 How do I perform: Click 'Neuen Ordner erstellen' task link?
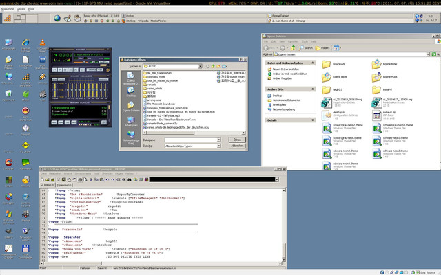285,70
